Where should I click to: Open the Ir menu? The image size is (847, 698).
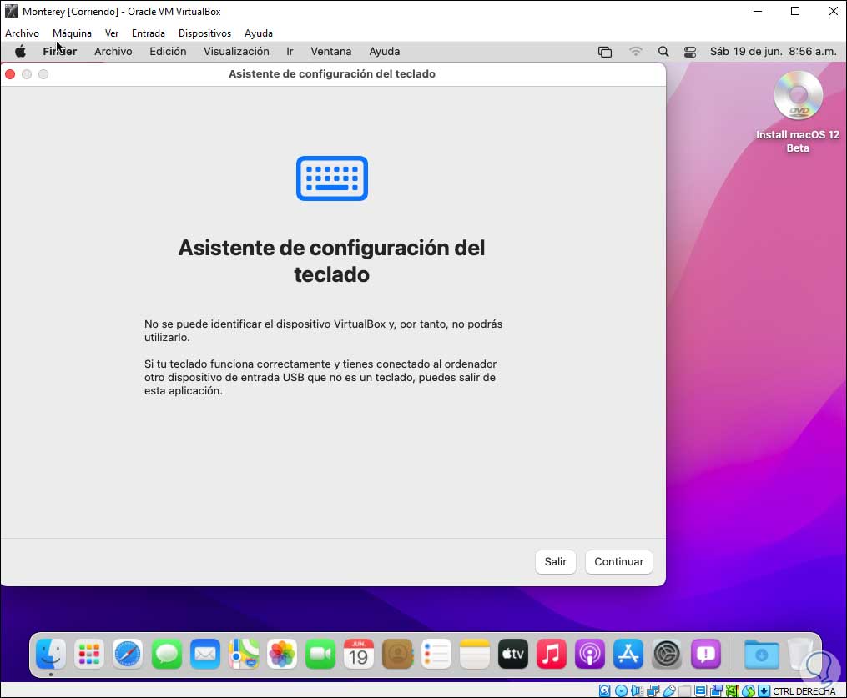point(290,51)
